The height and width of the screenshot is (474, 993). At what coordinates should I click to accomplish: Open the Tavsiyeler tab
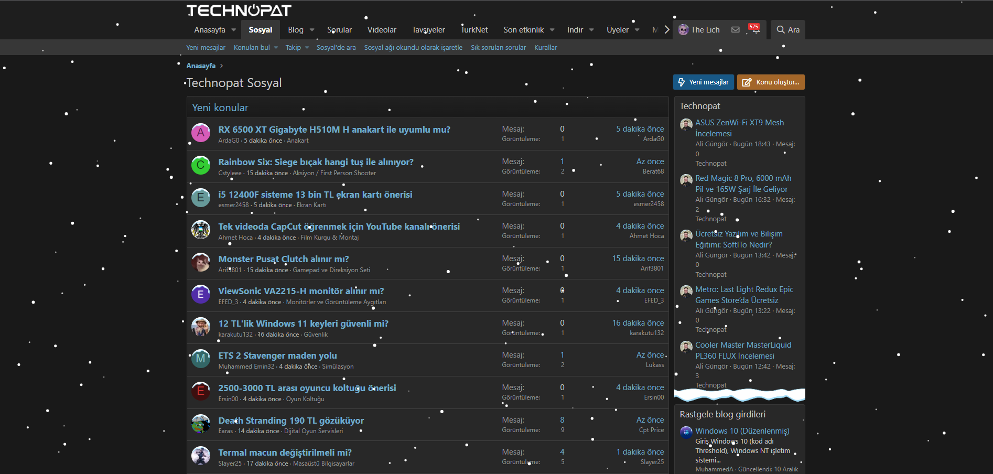(x=428, y=30)
